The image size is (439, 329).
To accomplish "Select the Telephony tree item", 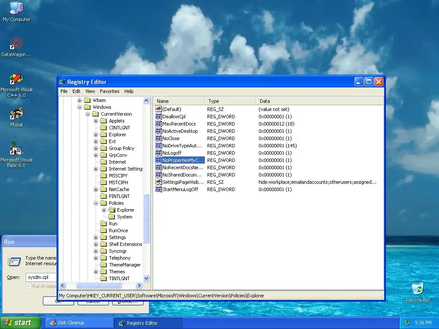I will click(x=120, y=258).
